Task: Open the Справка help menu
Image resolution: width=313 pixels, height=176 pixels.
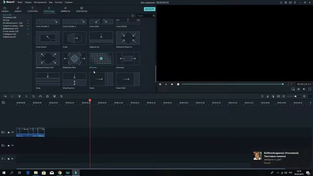Action: pyautogui.click(x=68, y=2)
